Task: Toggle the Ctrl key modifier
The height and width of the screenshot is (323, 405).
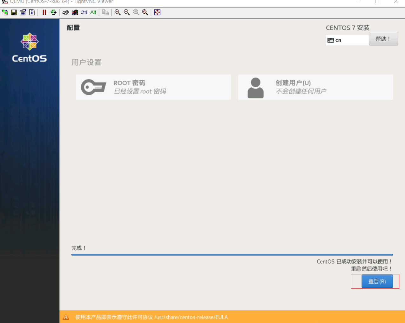Action: tap(84, 12)
